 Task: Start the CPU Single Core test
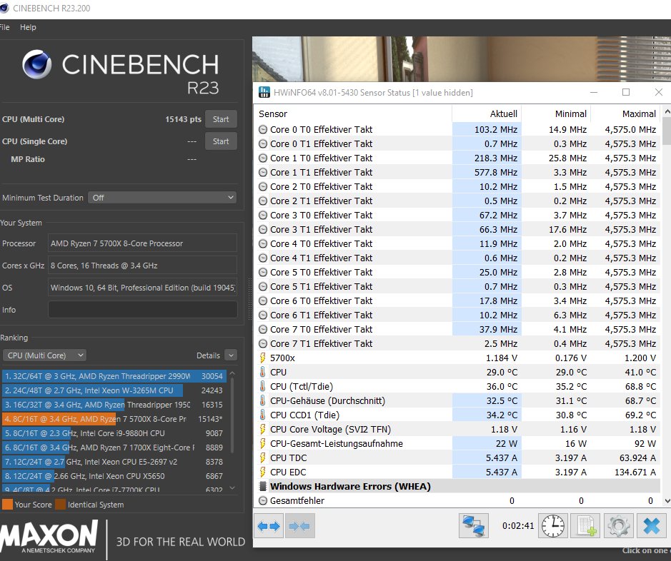(221, 141)
